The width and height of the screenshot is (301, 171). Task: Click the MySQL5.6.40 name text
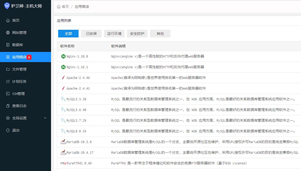(77, 110)
